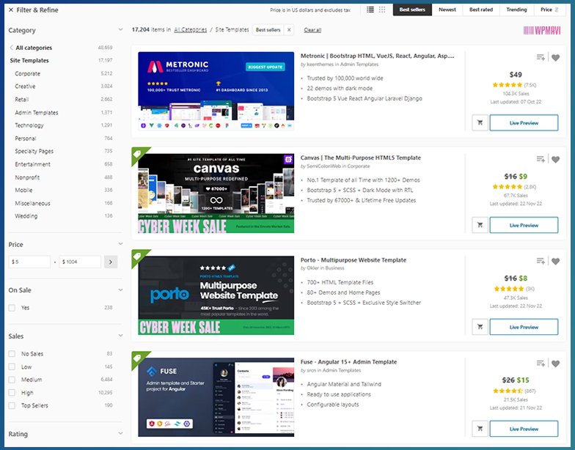This screenshot has width=575, height=450.
Task: Add Metronic to a collection
Action: pyautogui.click(x=540, y=57)
